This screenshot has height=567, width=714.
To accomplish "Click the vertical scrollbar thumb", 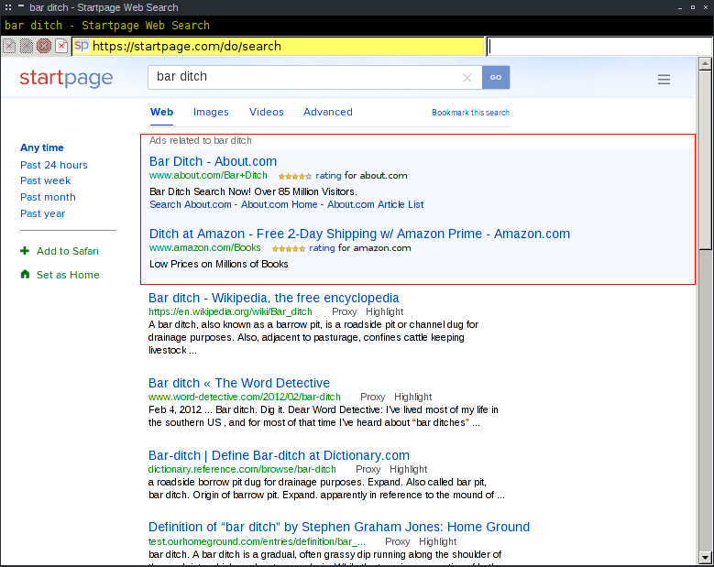I will pos(705,159).
